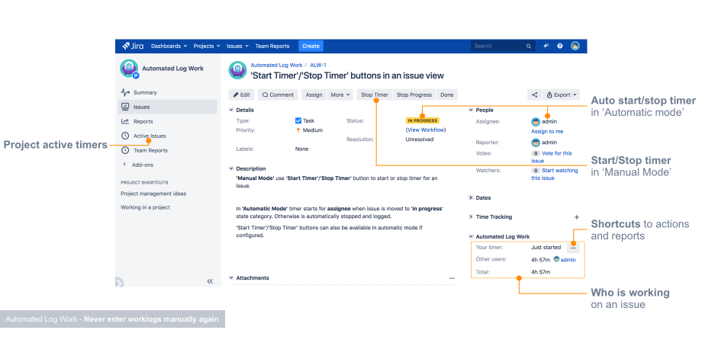Click the search magnifier icon
This screenshot has width=702, height=343.
[528, 46]
